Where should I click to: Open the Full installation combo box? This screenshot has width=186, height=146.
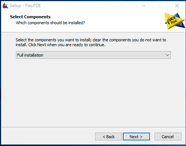pos(93,55)
